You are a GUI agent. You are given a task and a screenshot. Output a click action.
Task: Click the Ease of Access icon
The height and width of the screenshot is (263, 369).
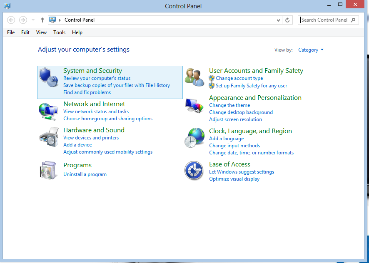194,170
